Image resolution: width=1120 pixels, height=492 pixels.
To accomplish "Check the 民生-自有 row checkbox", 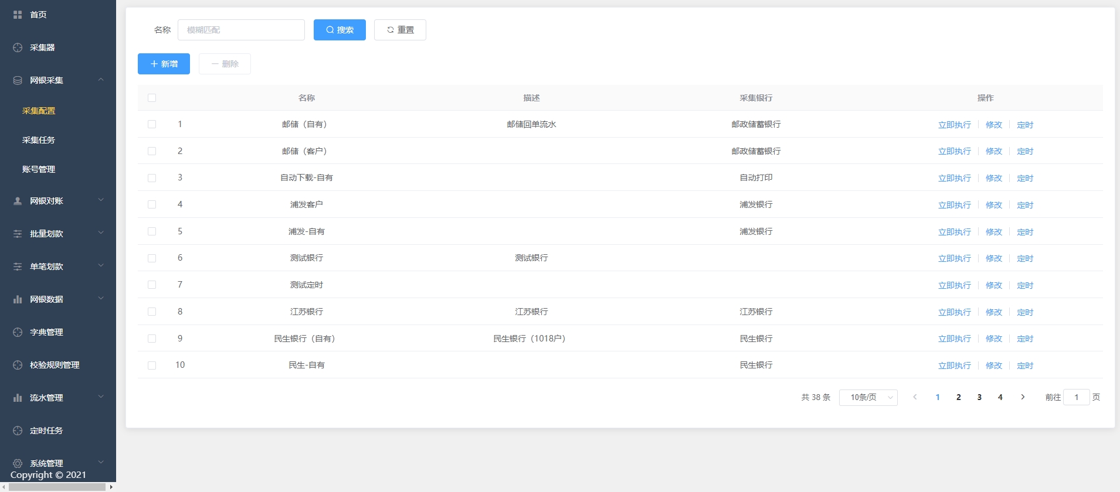I will click(152, 365).
